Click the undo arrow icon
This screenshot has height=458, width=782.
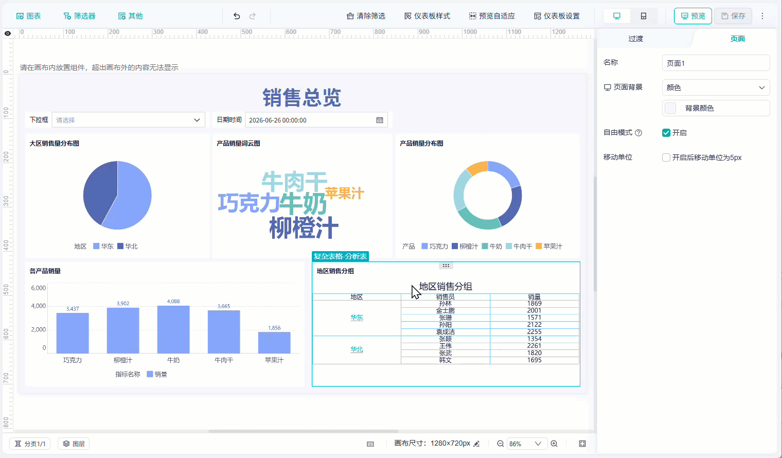click(237, 16)
